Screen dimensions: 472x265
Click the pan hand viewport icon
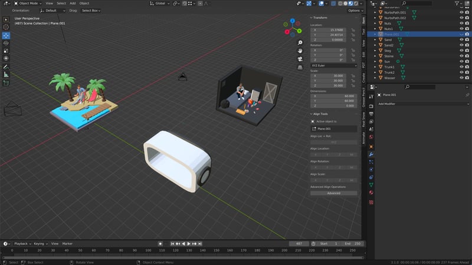click(300, 50)
